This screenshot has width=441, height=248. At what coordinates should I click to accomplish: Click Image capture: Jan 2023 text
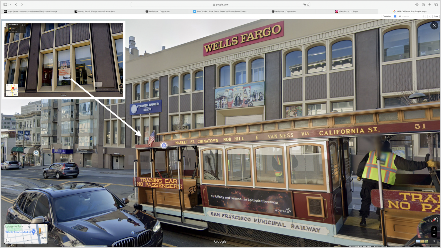360,247
